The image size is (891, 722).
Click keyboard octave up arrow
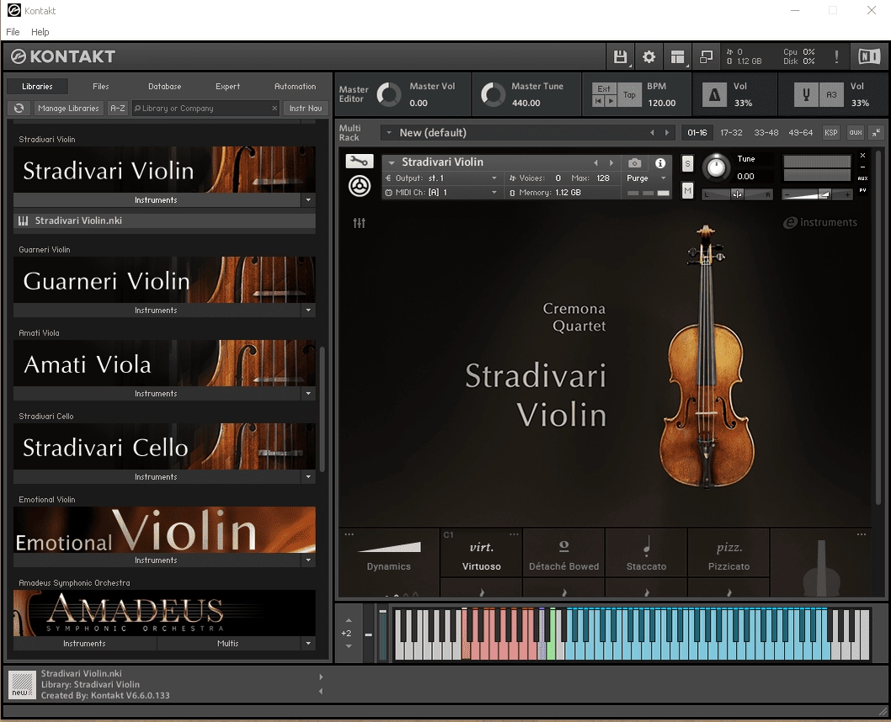[x=349, y=620]
